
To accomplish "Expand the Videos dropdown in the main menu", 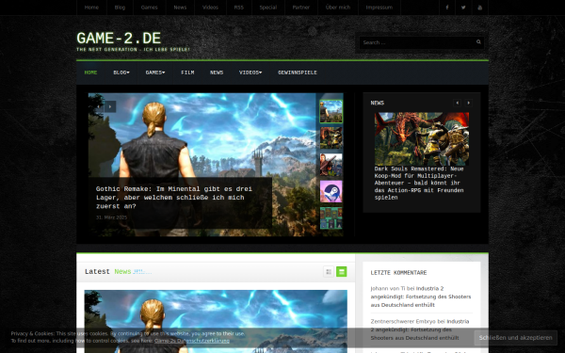I will tap(250, 72).
